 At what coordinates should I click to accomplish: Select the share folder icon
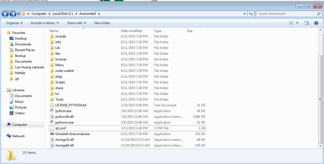[52, 88]
